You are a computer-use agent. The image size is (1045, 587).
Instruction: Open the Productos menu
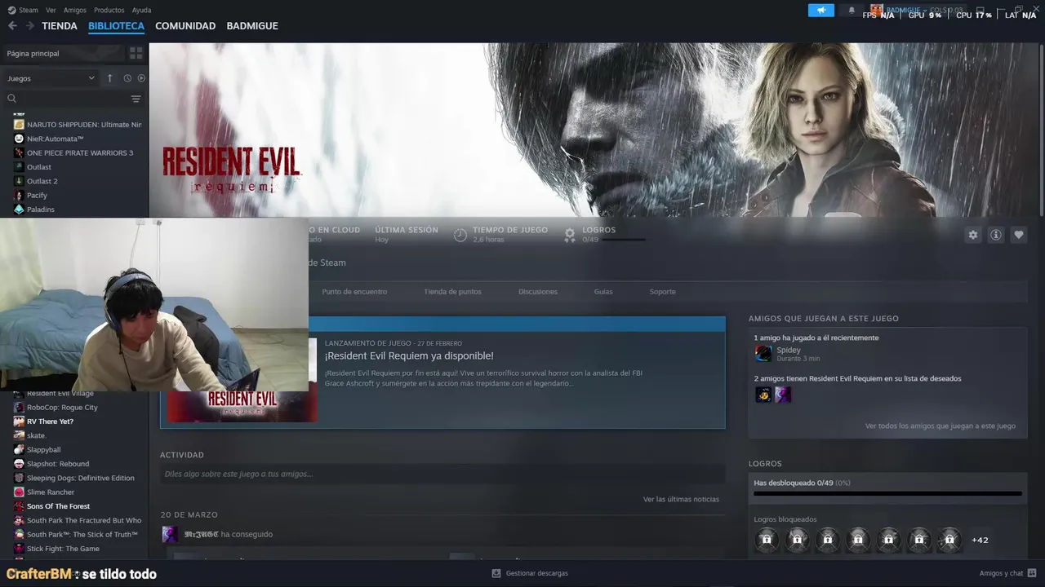[x=109, y=10]
